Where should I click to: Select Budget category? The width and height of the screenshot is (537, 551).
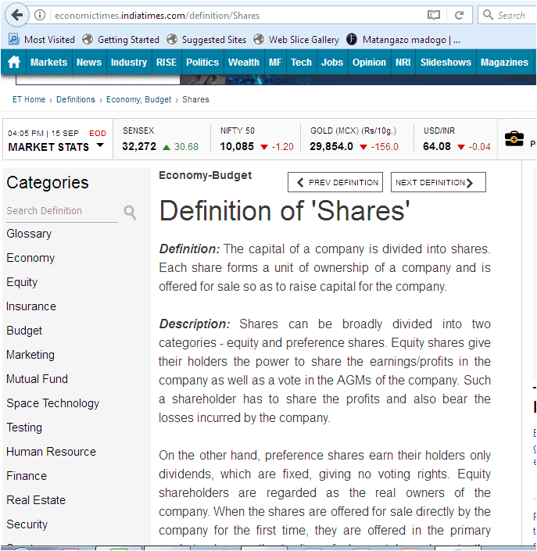pos(24,331)
